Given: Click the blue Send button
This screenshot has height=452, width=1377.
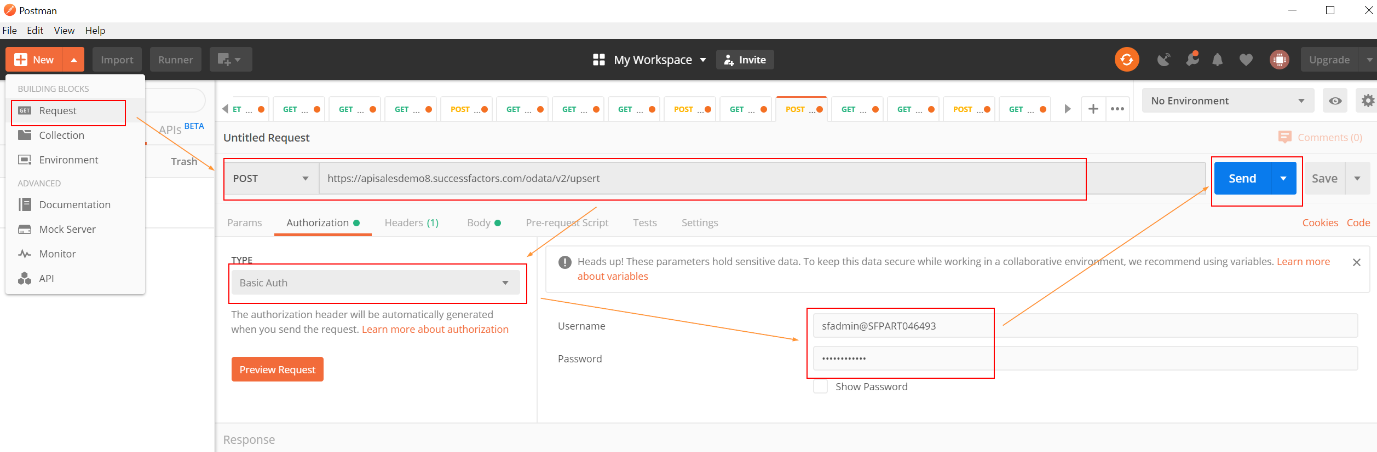Looking at the screenshot, I should (1242, 178).
